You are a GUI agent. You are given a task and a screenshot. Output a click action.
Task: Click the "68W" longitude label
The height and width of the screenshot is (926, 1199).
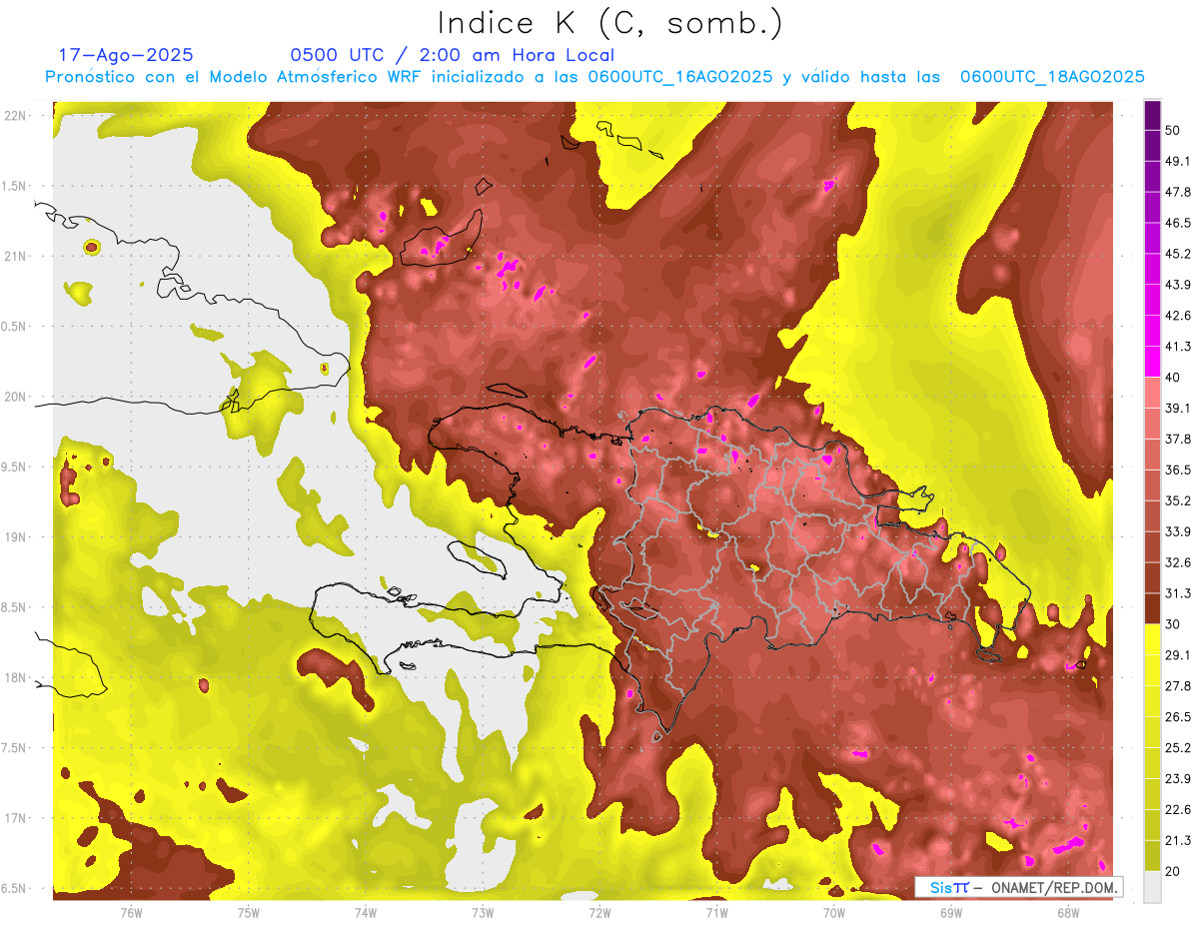[1068, 912]
